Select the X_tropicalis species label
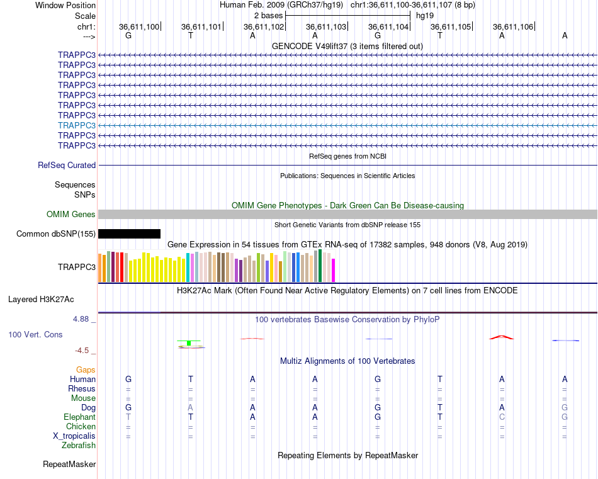 [74, 436]
